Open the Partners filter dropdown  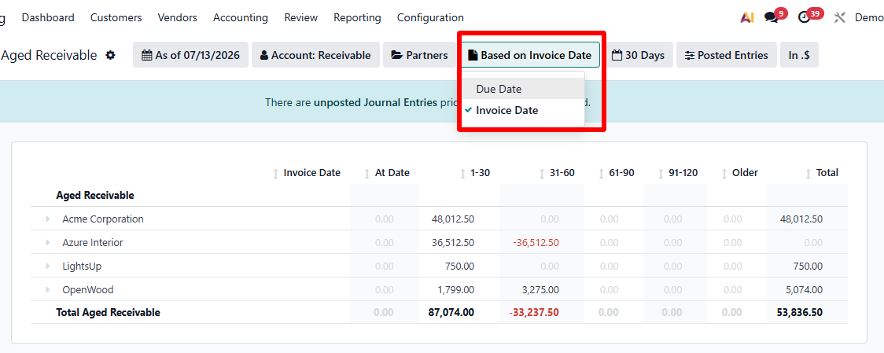coord(419,55)
